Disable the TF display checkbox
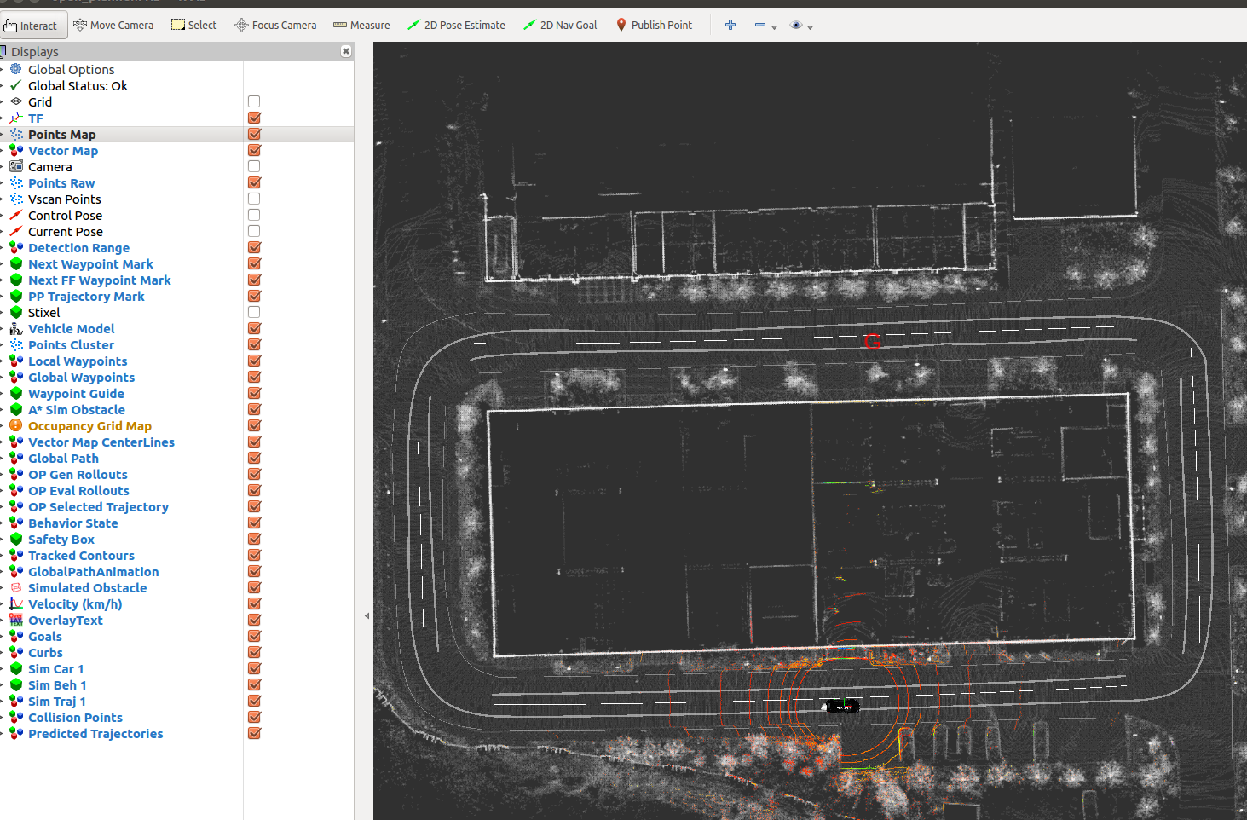The image size is (1247, 820). 254,117
